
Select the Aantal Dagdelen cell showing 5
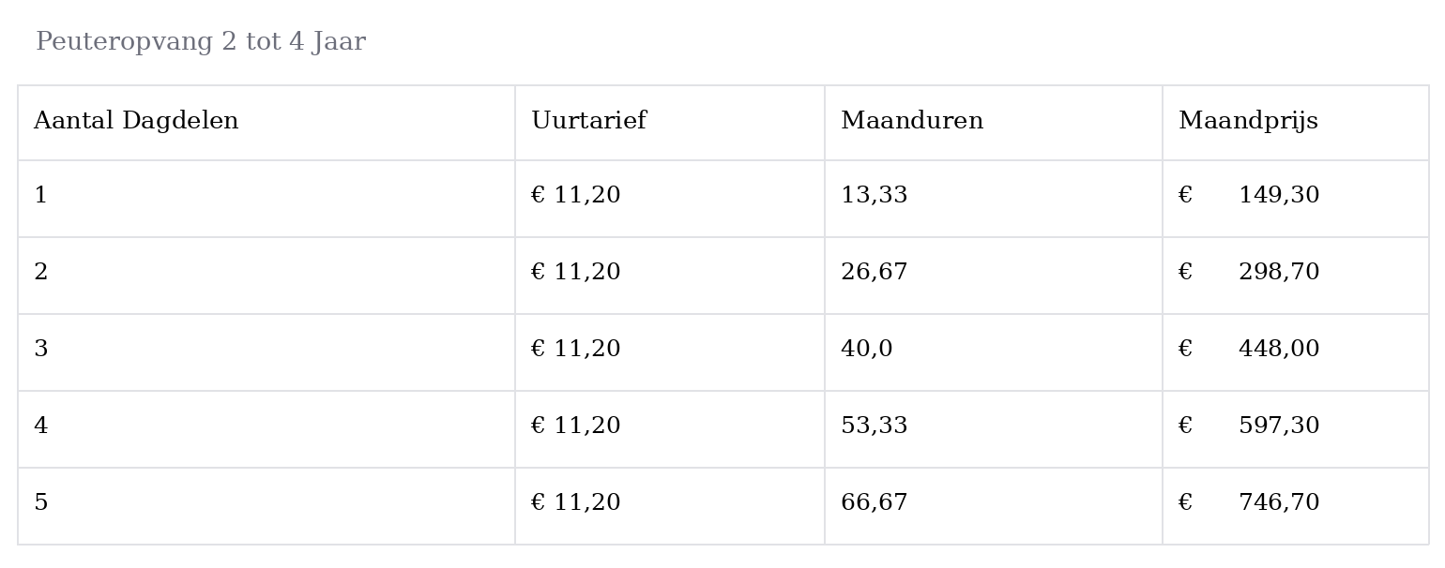point(266,506)
